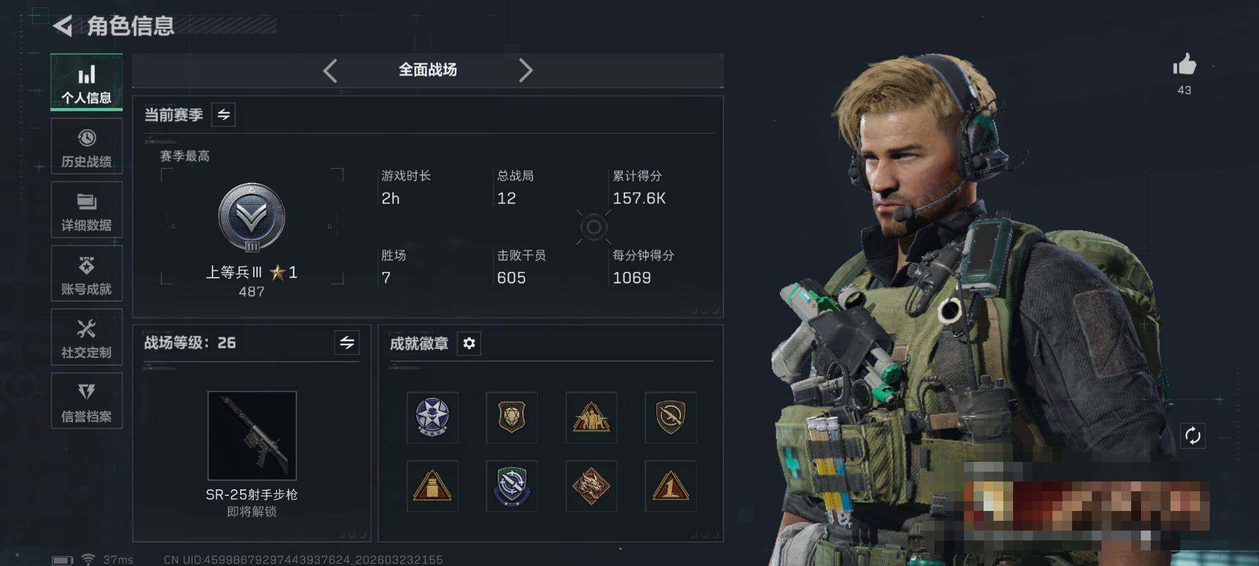Viewport: 1259px width, 566px height.
Task: Select the blue star badge
Action: pos(432,417)
